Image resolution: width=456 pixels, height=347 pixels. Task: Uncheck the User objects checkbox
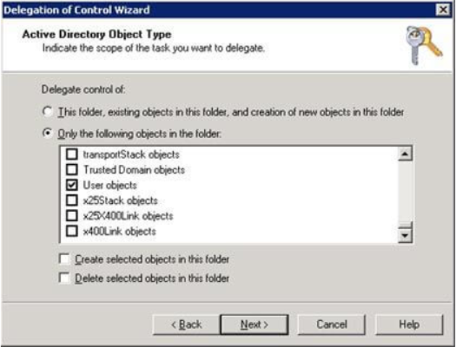point(72,185)
